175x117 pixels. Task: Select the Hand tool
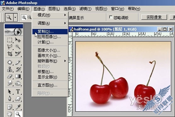[9, 114]
